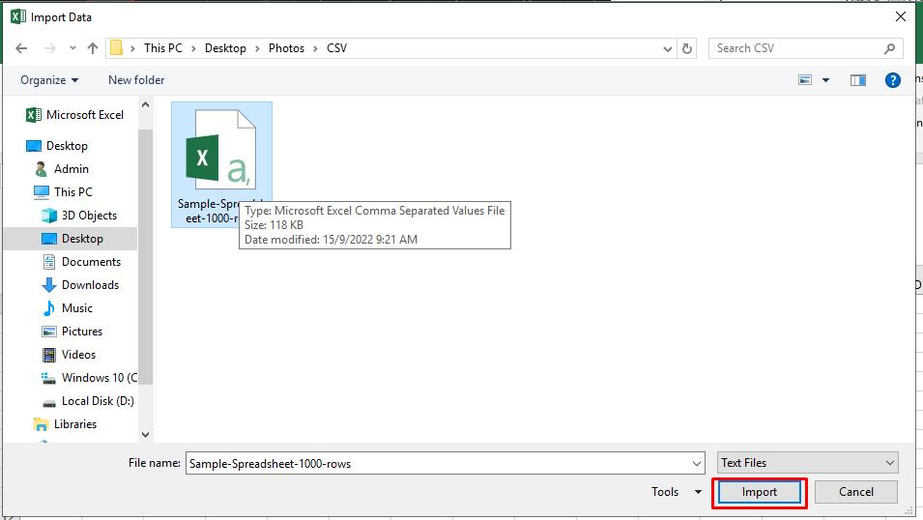The height and width of the screenshot is (520, 923).
Task: Go back using the Back arrow
Action: [22, 48]
